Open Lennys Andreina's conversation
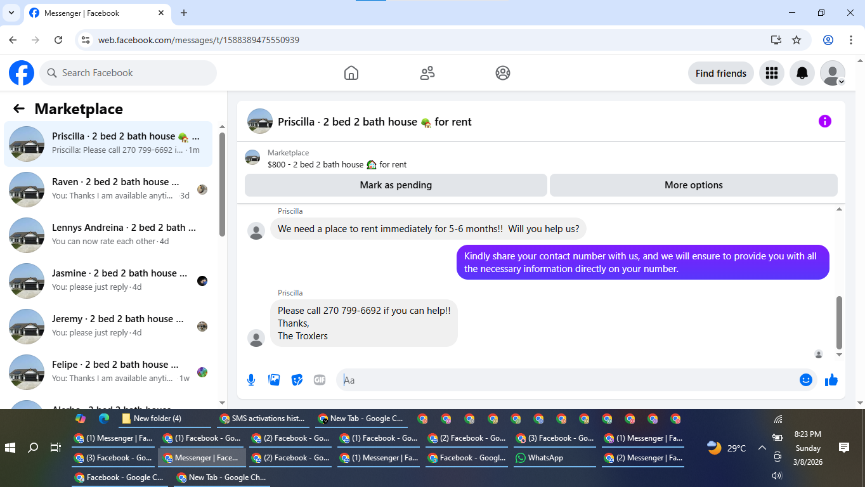The image size is (865, 487). 108,235
